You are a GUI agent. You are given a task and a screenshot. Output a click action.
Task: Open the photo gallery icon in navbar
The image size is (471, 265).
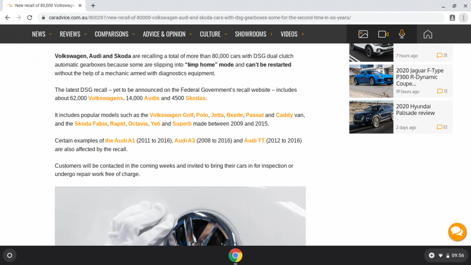363,34
